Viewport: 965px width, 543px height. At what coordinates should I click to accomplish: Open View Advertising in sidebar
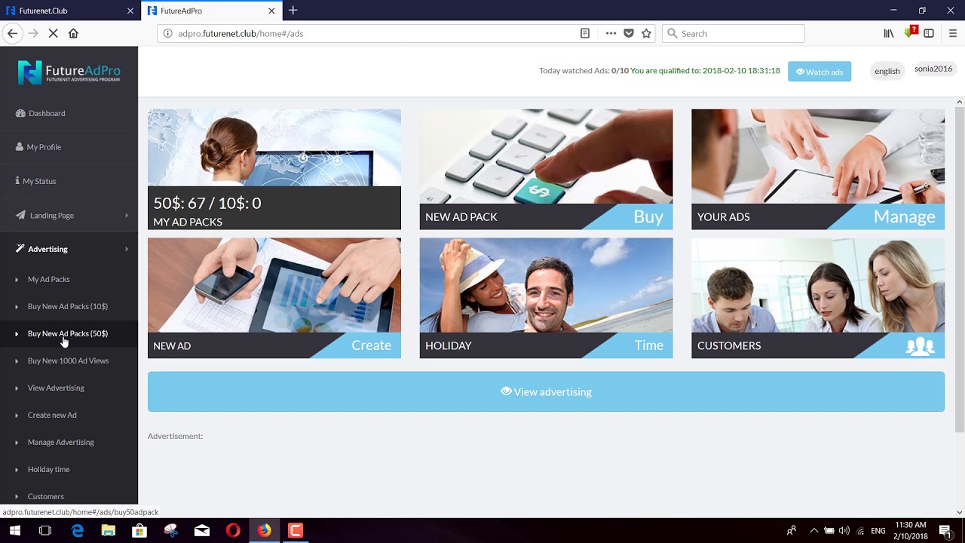pos(56,388)
